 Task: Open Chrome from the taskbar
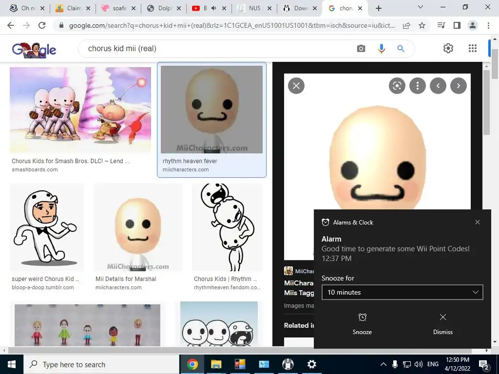point(192,364)
